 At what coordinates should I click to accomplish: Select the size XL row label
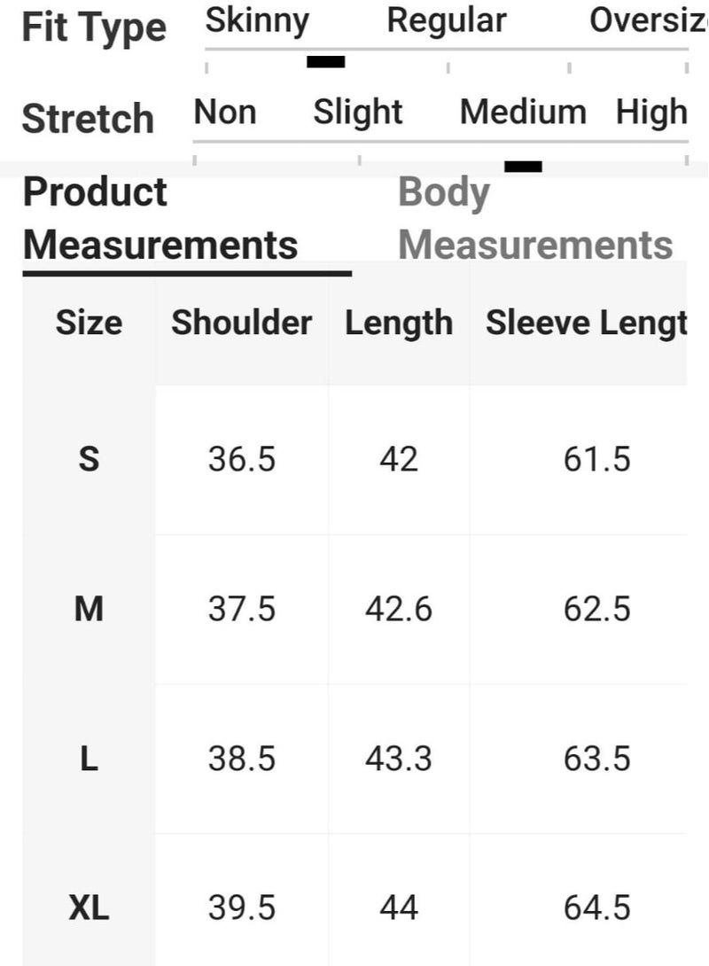coord(89,908)
